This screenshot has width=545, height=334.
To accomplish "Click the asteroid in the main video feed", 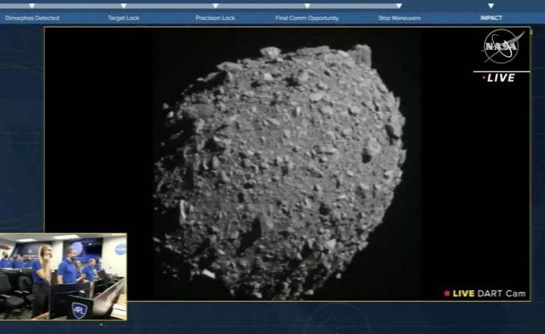I will pos(279,171).
